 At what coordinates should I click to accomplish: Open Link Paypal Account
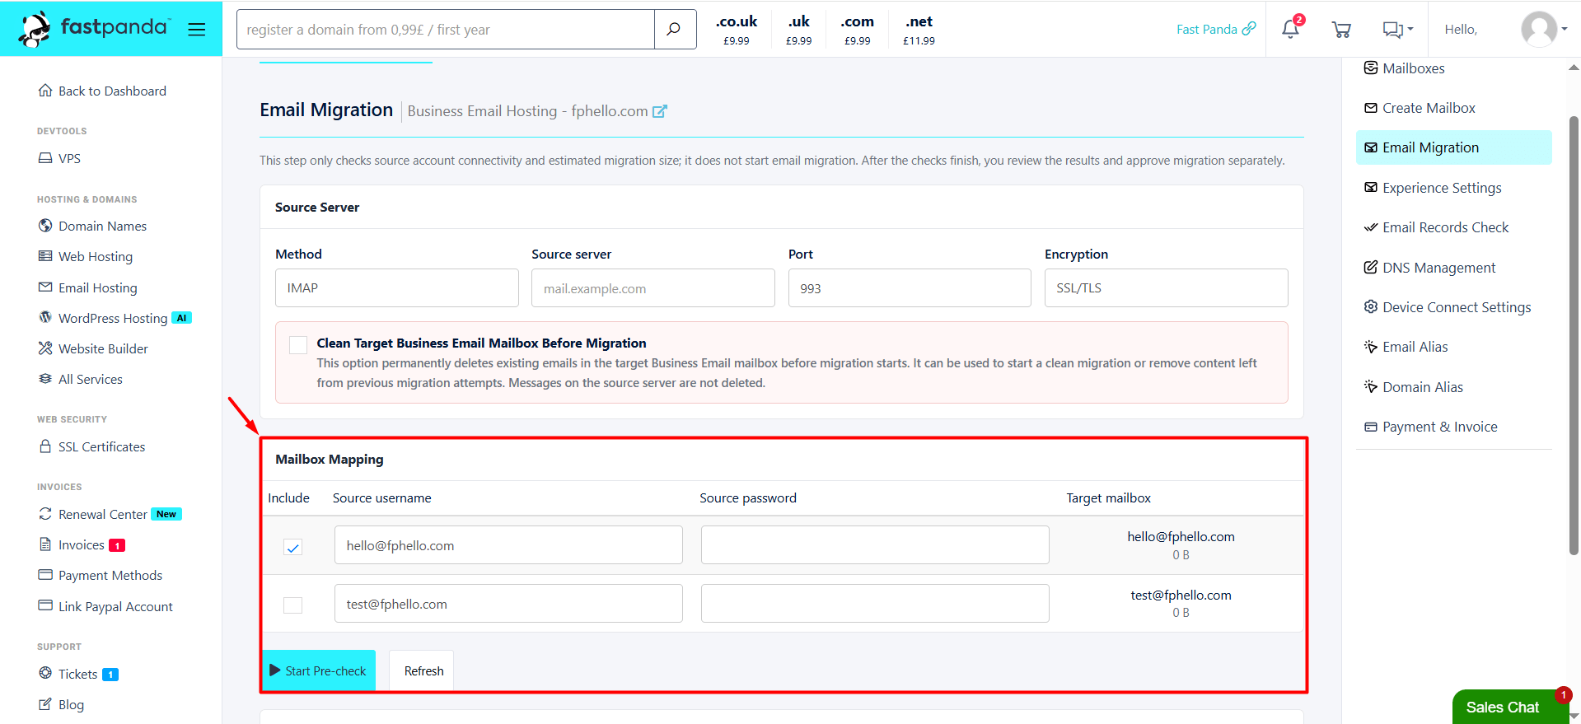click(105, 606)
